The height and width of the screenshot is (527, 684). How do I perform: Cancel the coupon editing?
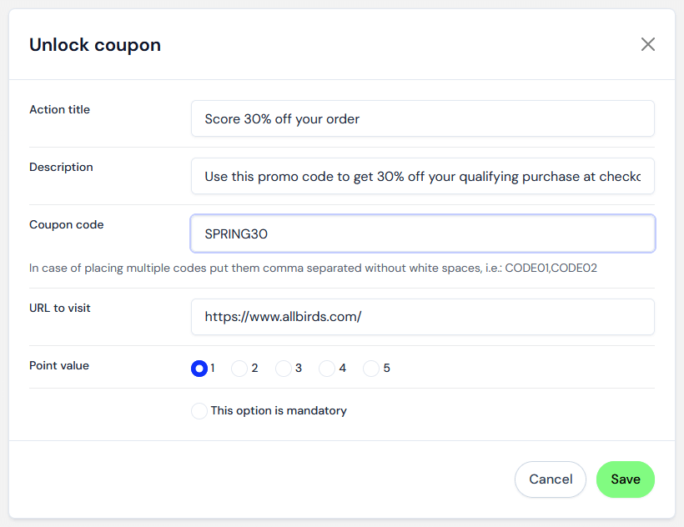coord(550,479)
